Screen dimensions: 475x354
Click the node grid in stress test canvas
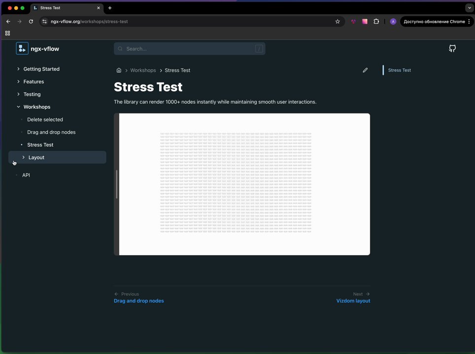[x=236, y=182]
